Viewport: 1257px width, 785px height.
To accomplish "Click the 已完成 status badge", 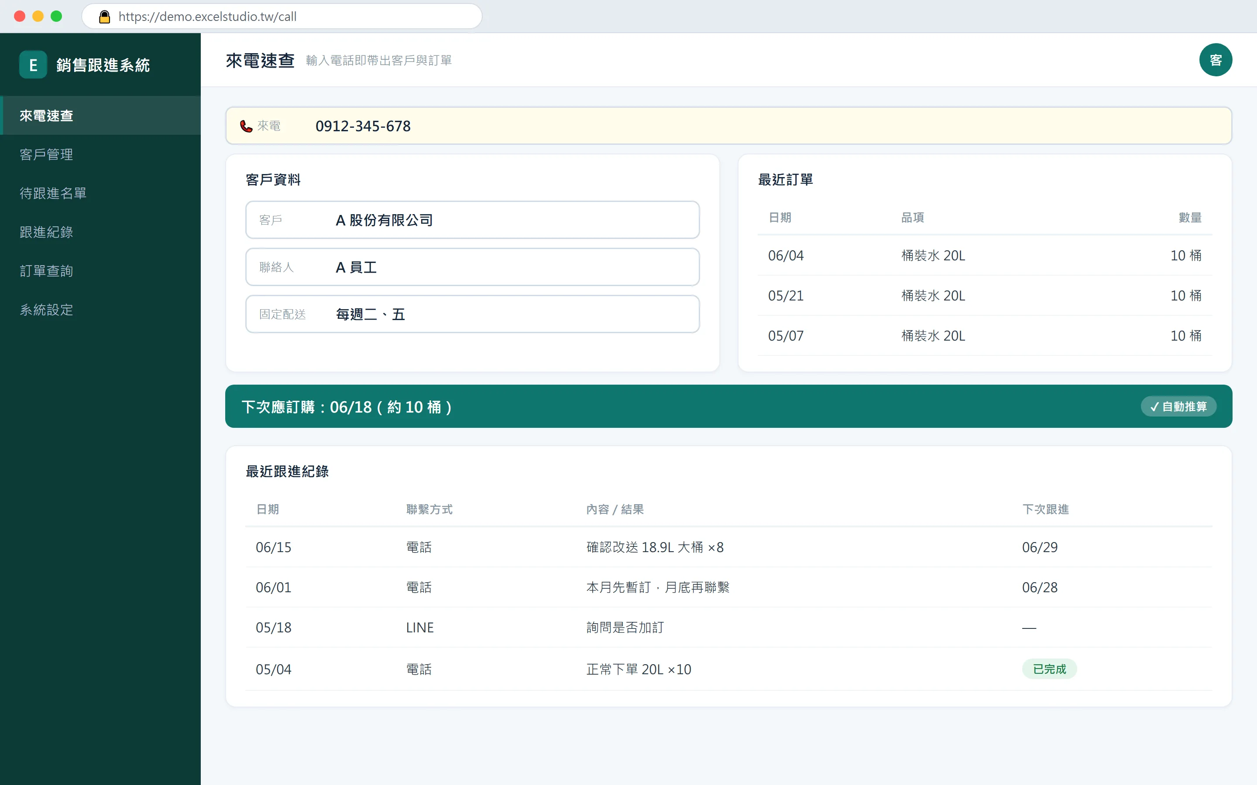I will (x=1049, y=669).
